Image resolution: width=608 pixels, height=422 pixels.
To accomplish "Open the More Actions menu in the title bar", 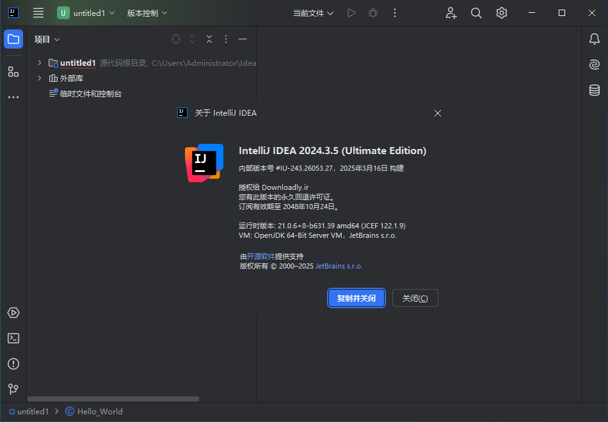I will coord(395,13).
